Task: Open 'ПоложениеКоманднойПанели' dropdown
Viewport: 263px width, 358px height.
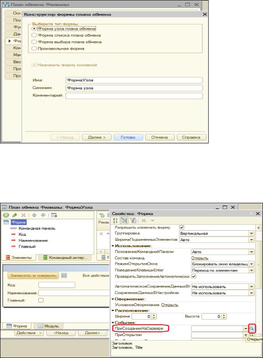Action: 251,252
